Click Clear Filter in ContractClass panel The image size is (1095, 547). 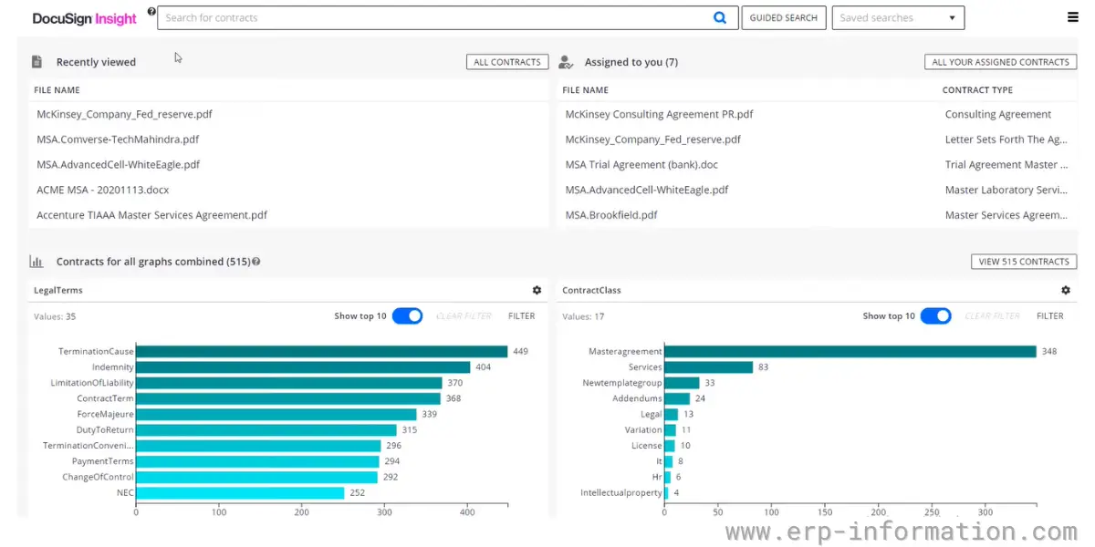992,316
